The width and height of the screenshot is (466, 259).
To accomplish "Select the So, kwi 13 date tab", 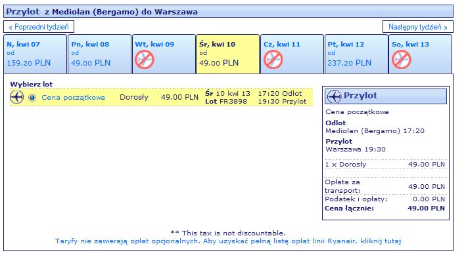I will pos(420,54).
